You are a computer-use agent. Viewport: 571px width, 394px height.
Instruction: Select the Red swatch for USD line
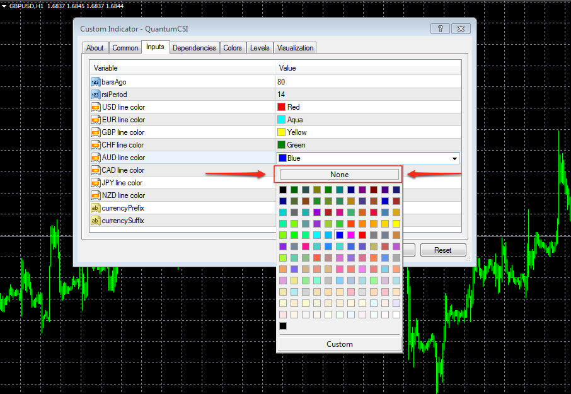(x=282, y=107)
